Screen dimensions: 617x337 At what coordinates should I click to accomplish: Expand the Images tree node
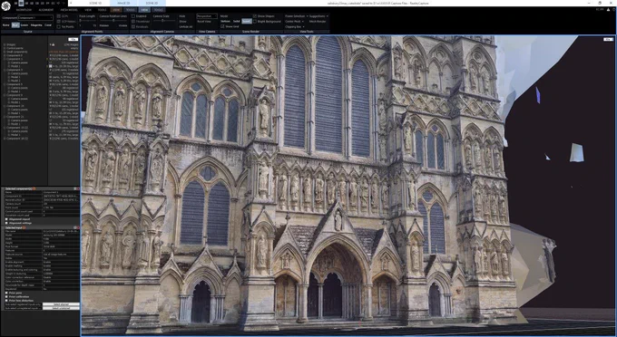pos(5,44)
